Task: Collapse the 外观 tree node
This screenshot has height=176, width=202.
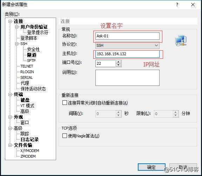Action: 10,117
